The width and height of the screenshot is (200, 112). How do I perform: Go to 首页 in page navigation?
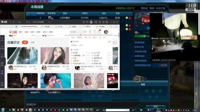[x=21, y=32]
